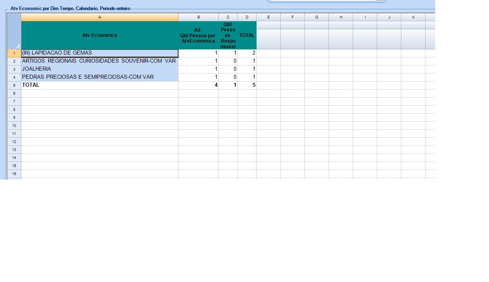
Task: Select the '(IN) LAPIDACAO DE GEMAS' cell
Action: click(100, 53)
